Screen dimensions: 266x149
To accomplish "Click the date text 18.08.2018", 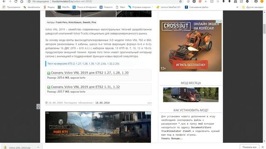I will point(102,103).
